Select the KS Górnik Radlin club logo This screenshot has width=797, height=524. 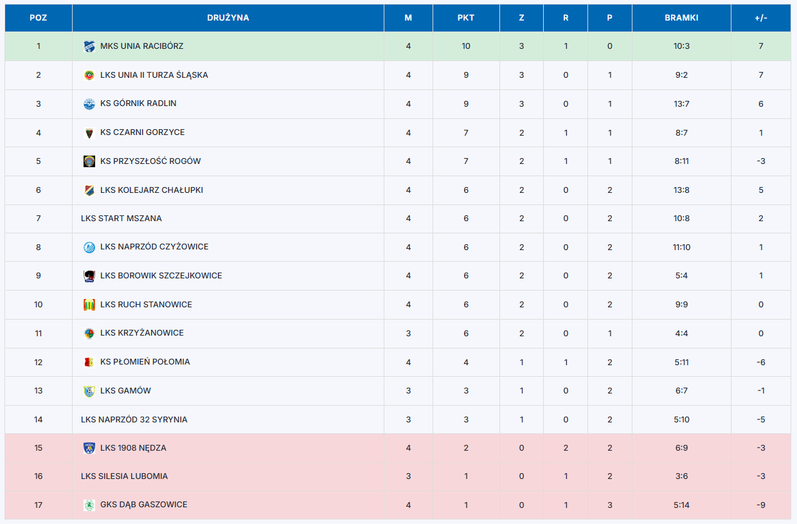pos(89,104)
